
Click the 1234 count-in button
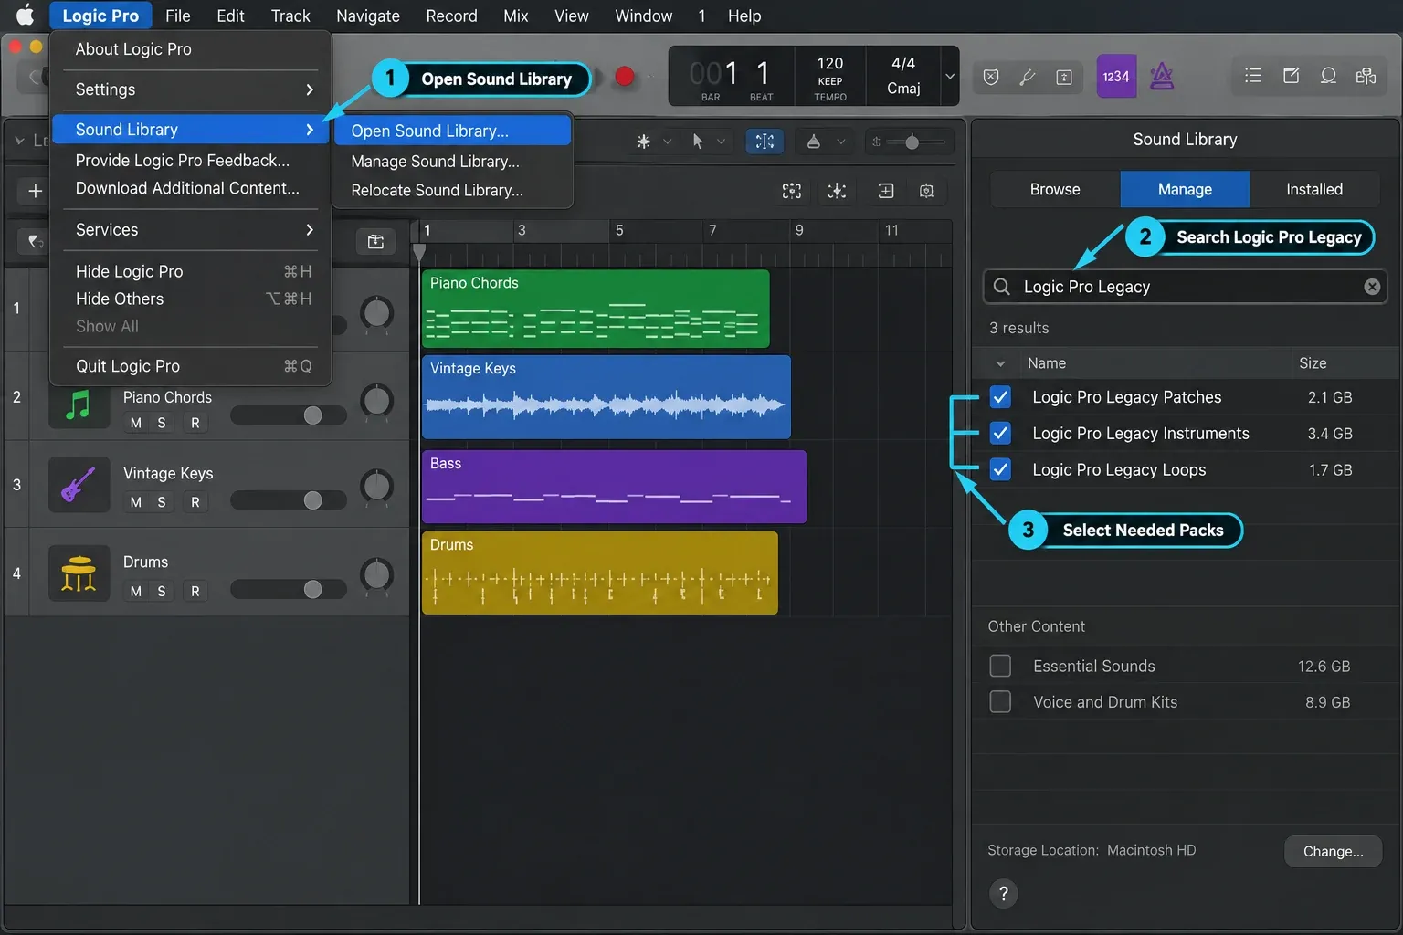1116,77
